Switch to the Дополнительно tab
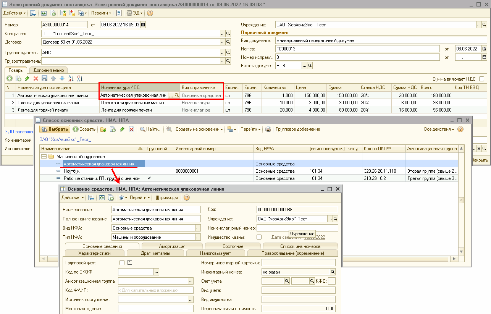The image size is (491, 314). click(49, 70)
